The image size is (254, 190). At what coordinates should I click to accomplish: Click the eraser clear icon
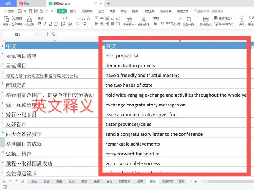[85, 24]
